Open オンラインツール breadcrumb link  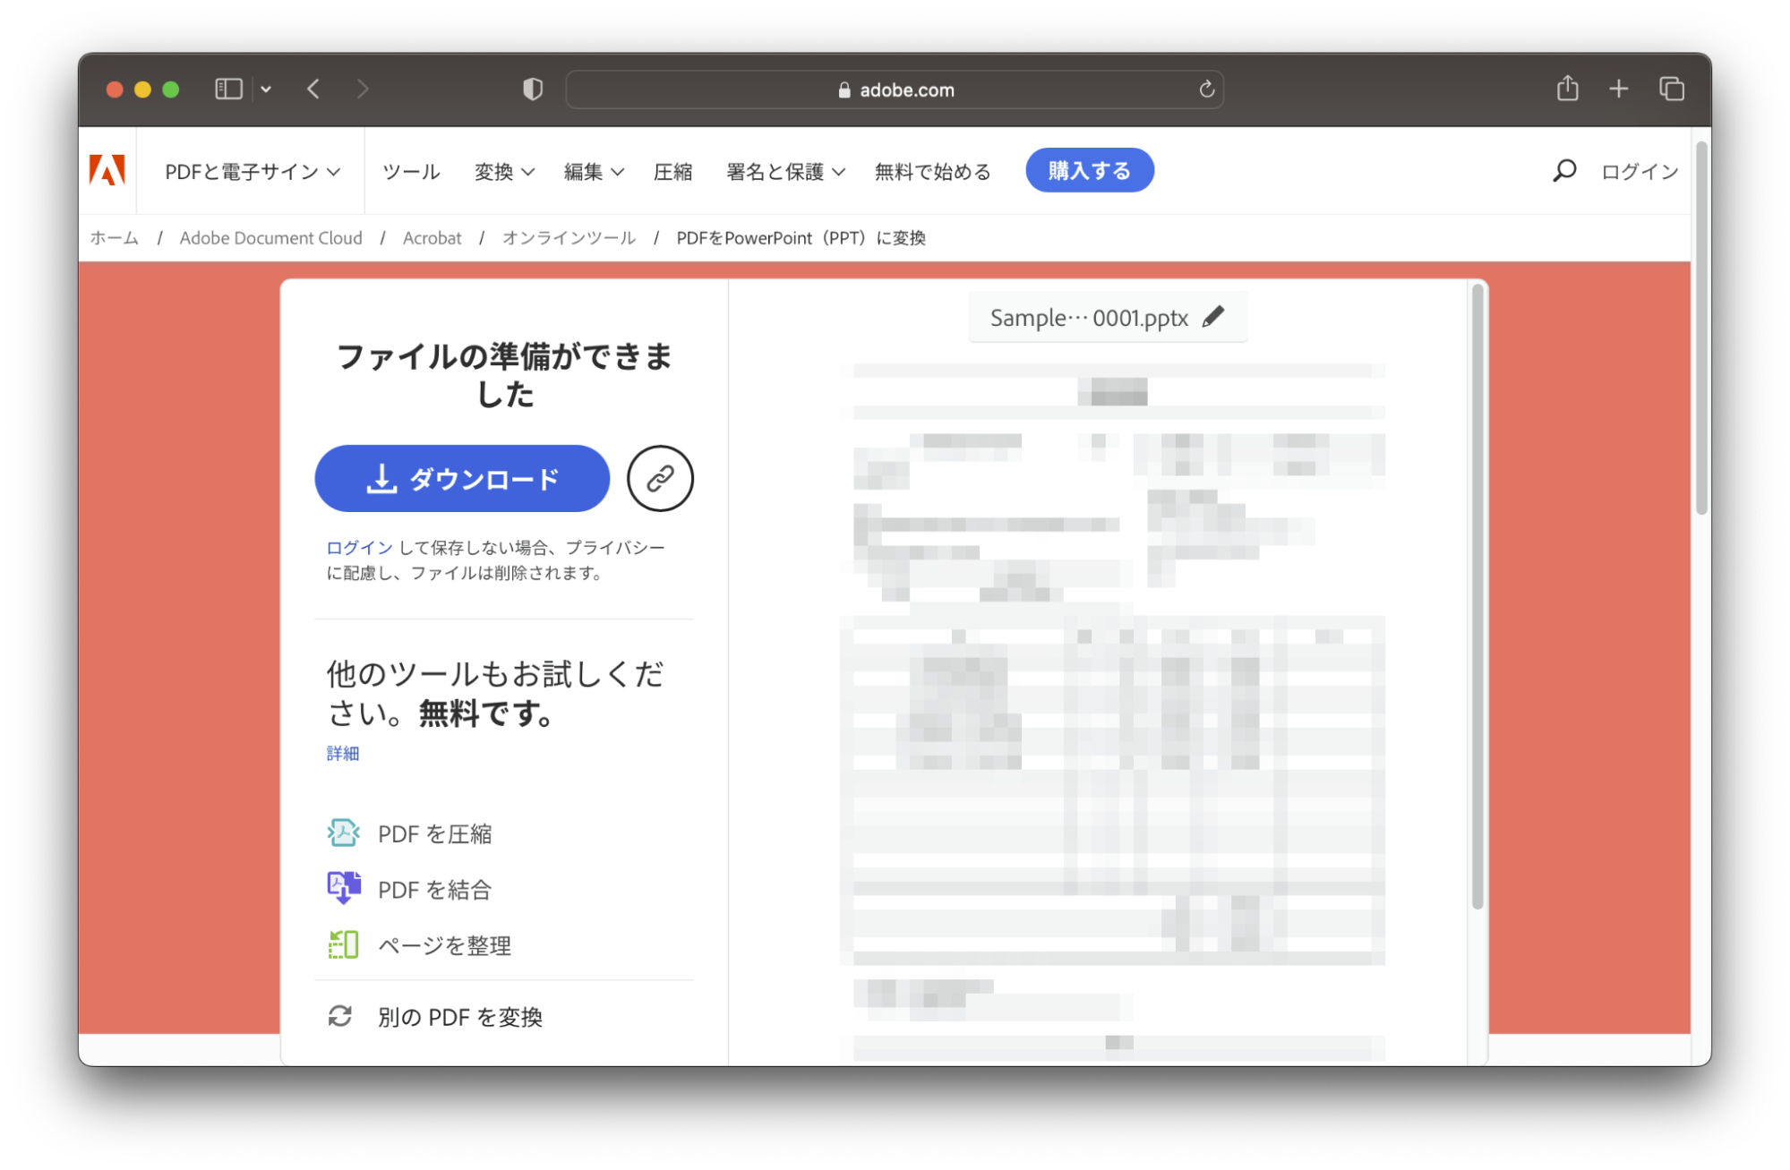point(569,237)
